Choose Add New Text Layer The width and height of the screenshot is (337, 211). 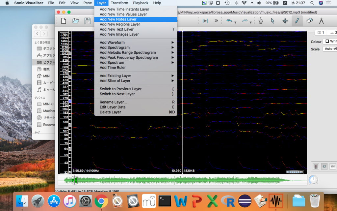(136, 29)
